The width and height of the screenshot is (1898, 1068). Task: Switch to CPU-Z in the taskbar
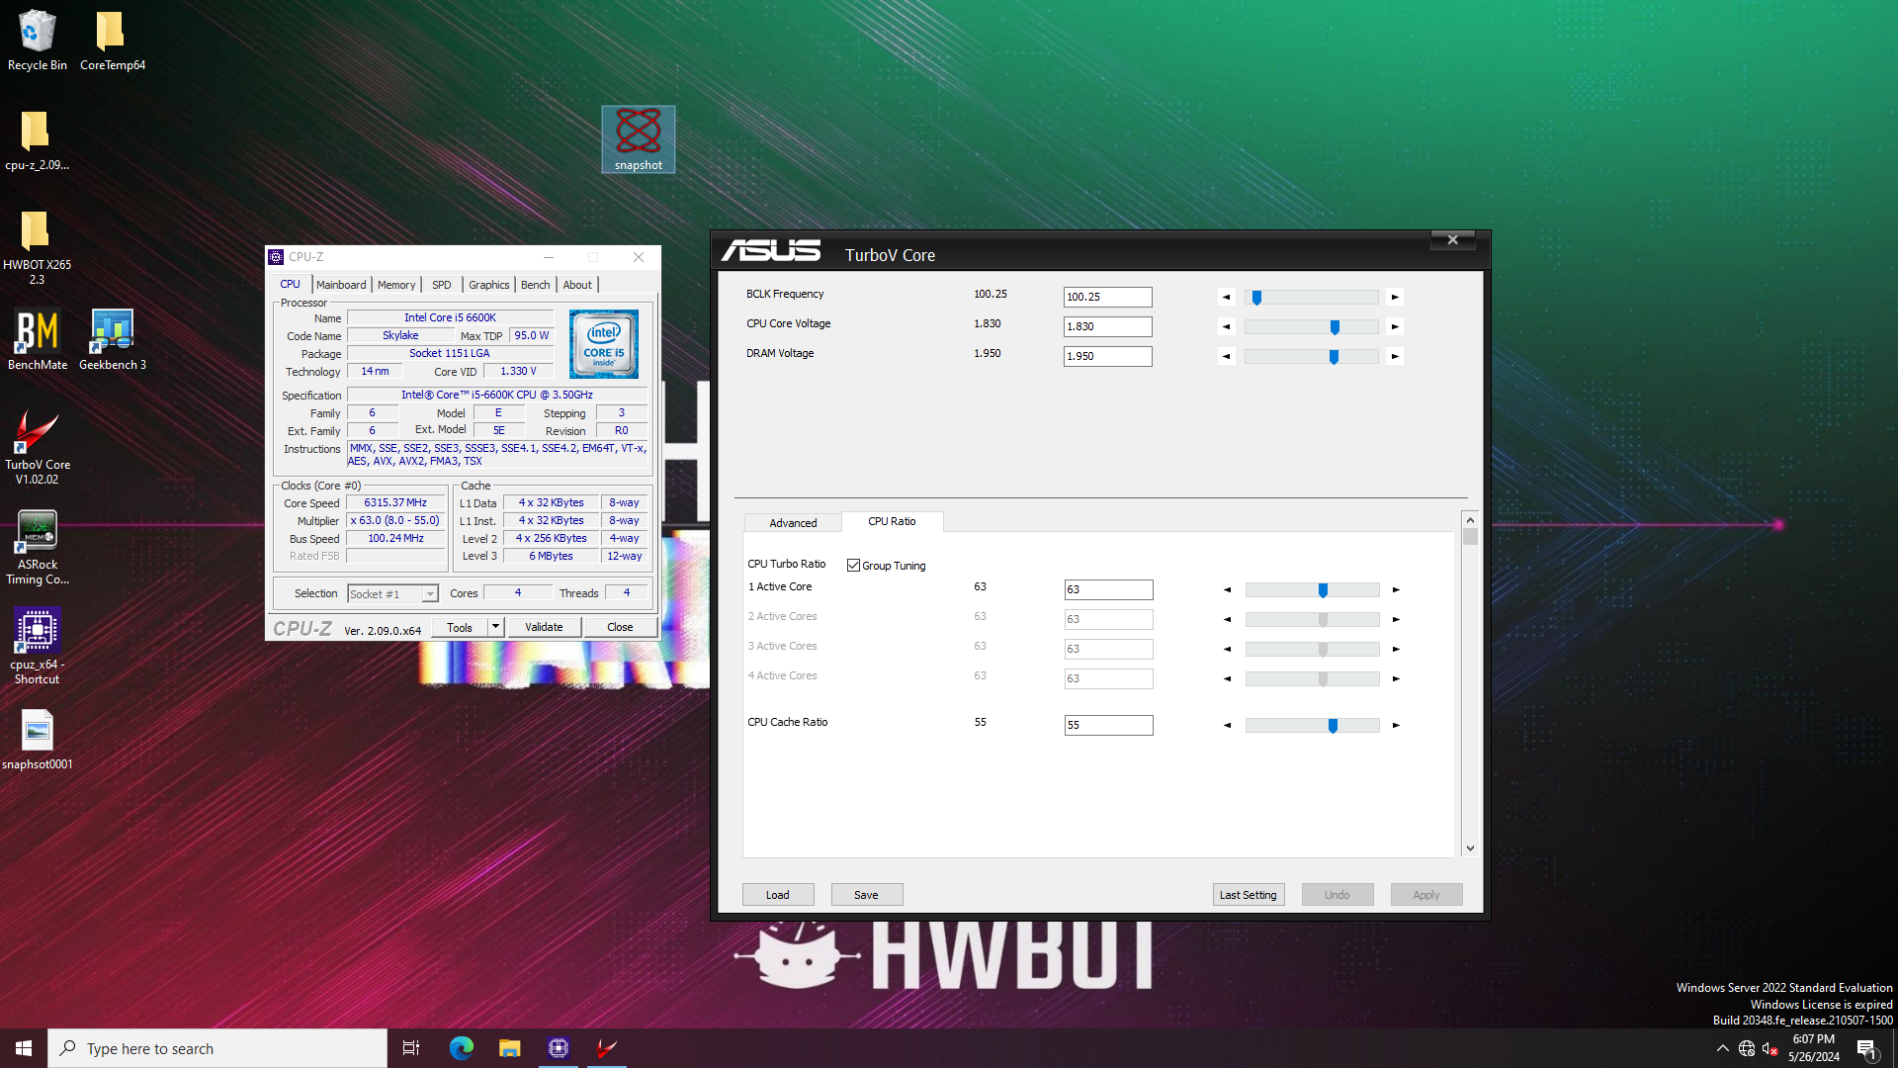[x=559, y=1048]
